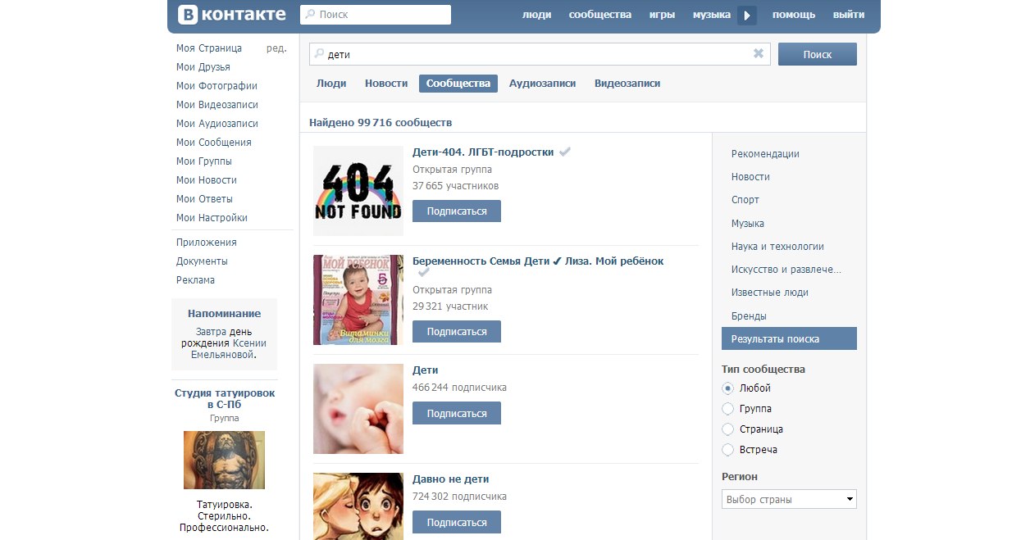Select Наука и технологии category
Screen dimensions: 1021x540
pyautogui.click(x=777, y=247)
